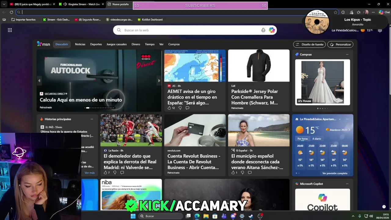Open the Stream - Kick Dashboard bookmark

pos(56,20)
